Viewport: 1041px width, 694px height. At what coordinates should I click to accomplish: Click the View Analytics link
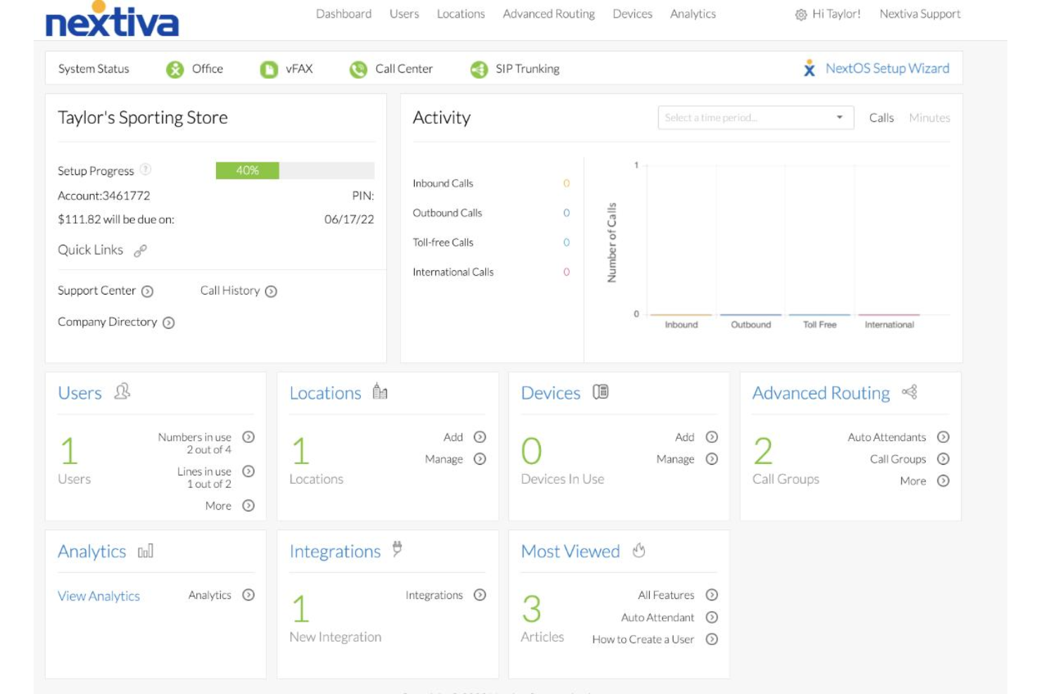click(x=98, y=596)
